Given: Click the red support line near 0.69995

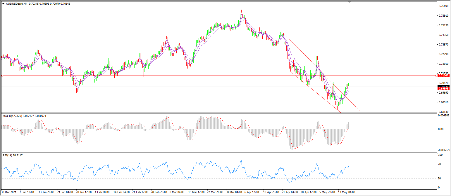Looking at the screenshot, I should pyautogui.click(x=175, y=89).
